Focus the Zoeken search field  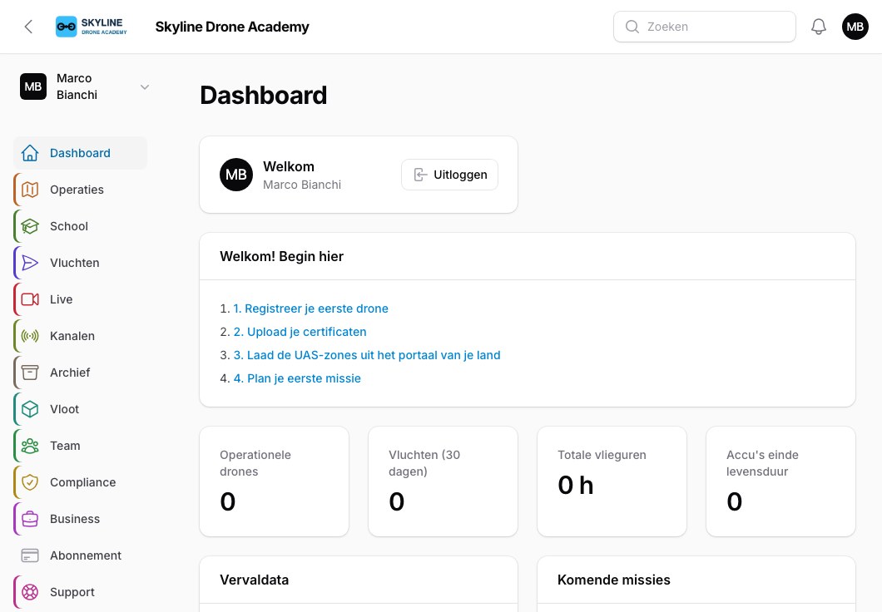click(x=704, y=27)
